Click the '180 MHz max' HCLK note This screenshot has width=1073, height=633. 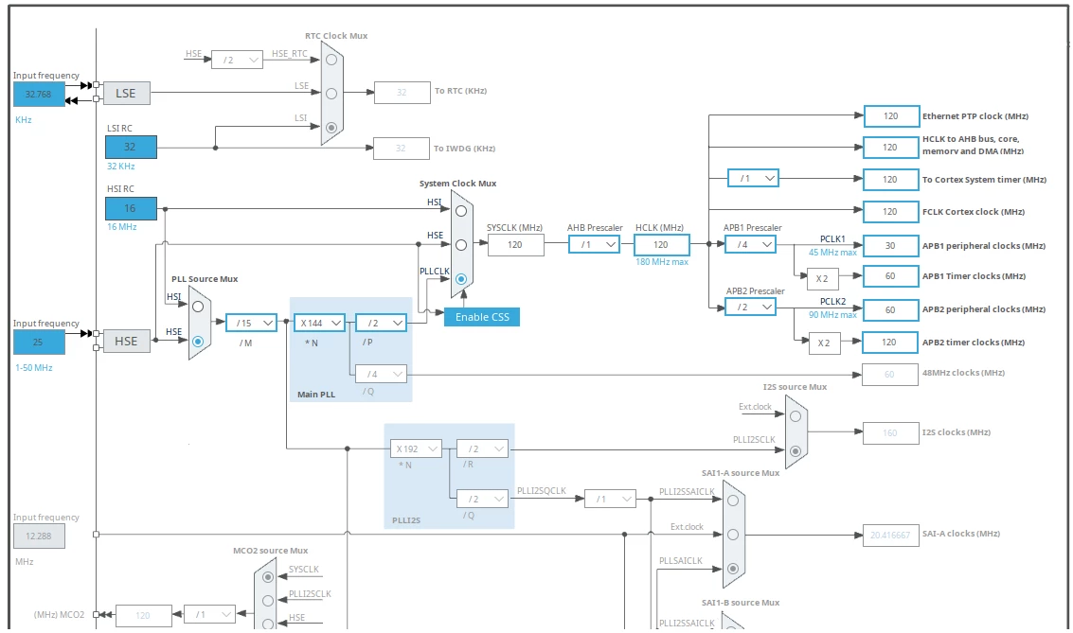(x=662, y=262)
